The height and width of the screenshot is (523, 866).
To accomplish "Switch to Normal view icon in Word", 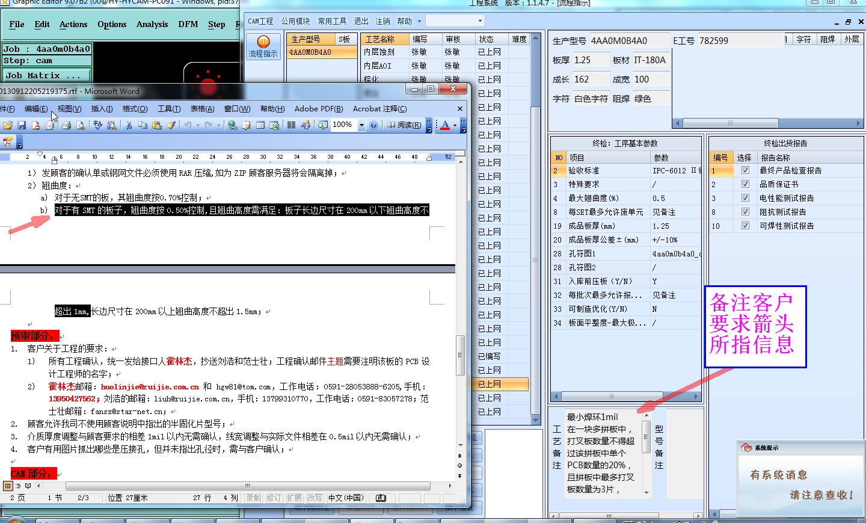I will pos(8,486).
